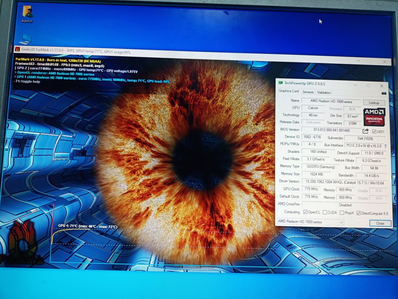The height and width of the screenshot is (299, 398).
Task: Uncheck the UEFI checkbox
Action: 374,132
